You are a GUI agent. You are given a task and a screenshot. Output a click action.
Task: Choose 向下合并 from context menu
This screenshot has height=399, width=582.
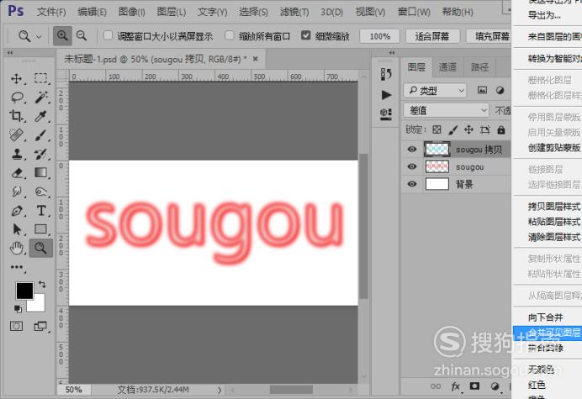(x=546, y=318)
